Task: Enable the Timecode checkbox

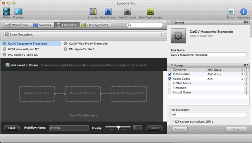Action: [x=169, y=88]
